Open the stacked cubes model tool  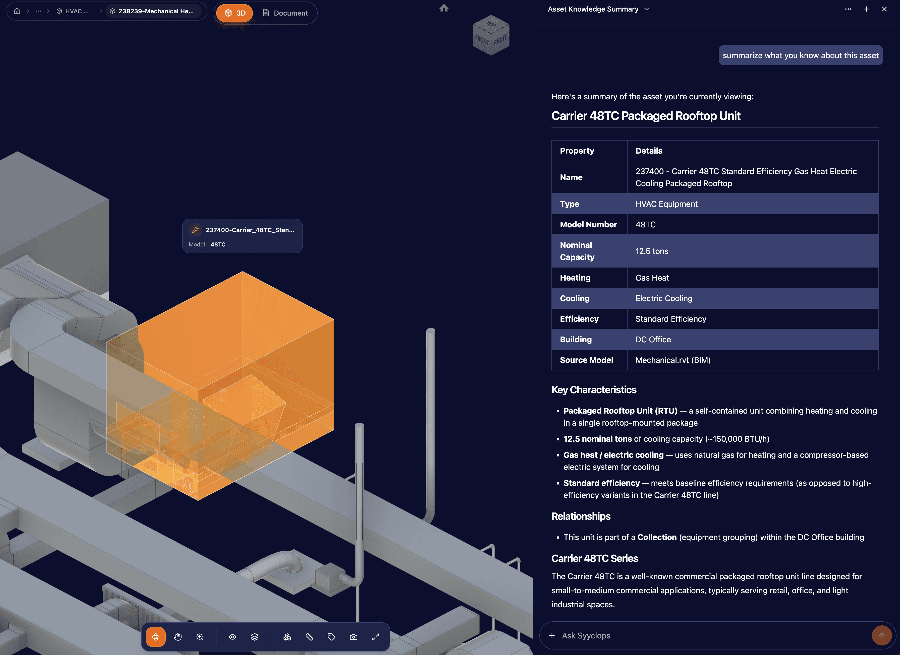[287, 637]
